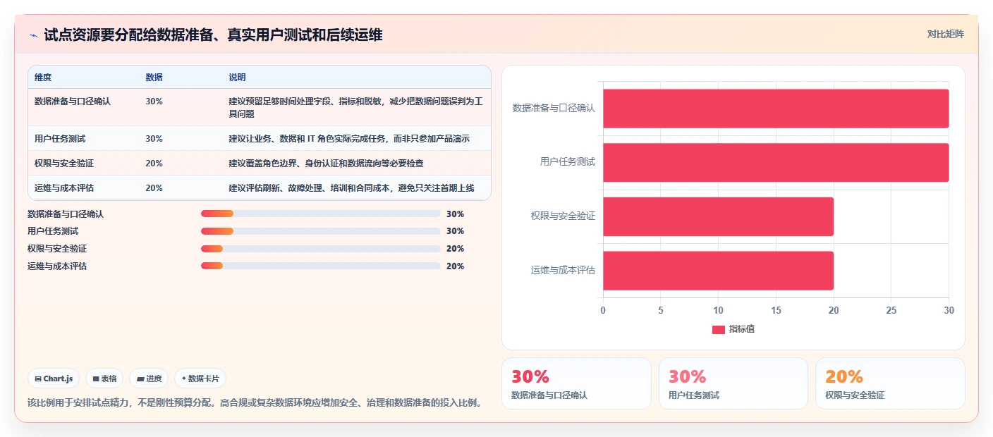Click the Chart.js tag chip
This screenshot has width=993, height=437.
pos(54,378)
